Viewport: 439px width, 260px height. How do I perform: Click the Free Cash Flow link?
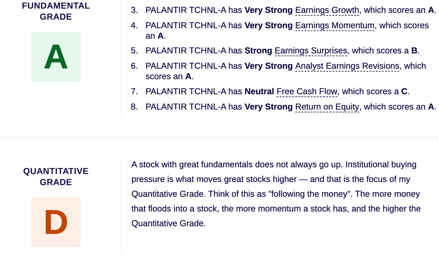pos(307,92)
